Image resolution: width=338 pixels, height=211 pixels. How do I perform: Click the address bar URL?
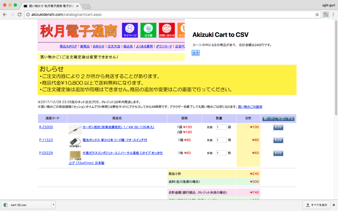coord(66,15)
